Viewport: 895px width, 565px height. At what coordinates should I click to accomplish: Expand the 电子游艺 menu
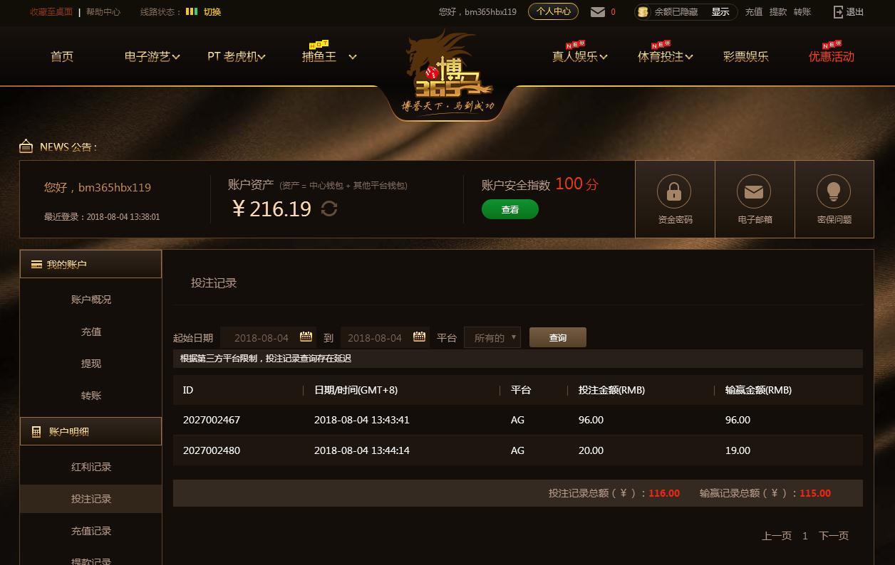pos(152,56)
